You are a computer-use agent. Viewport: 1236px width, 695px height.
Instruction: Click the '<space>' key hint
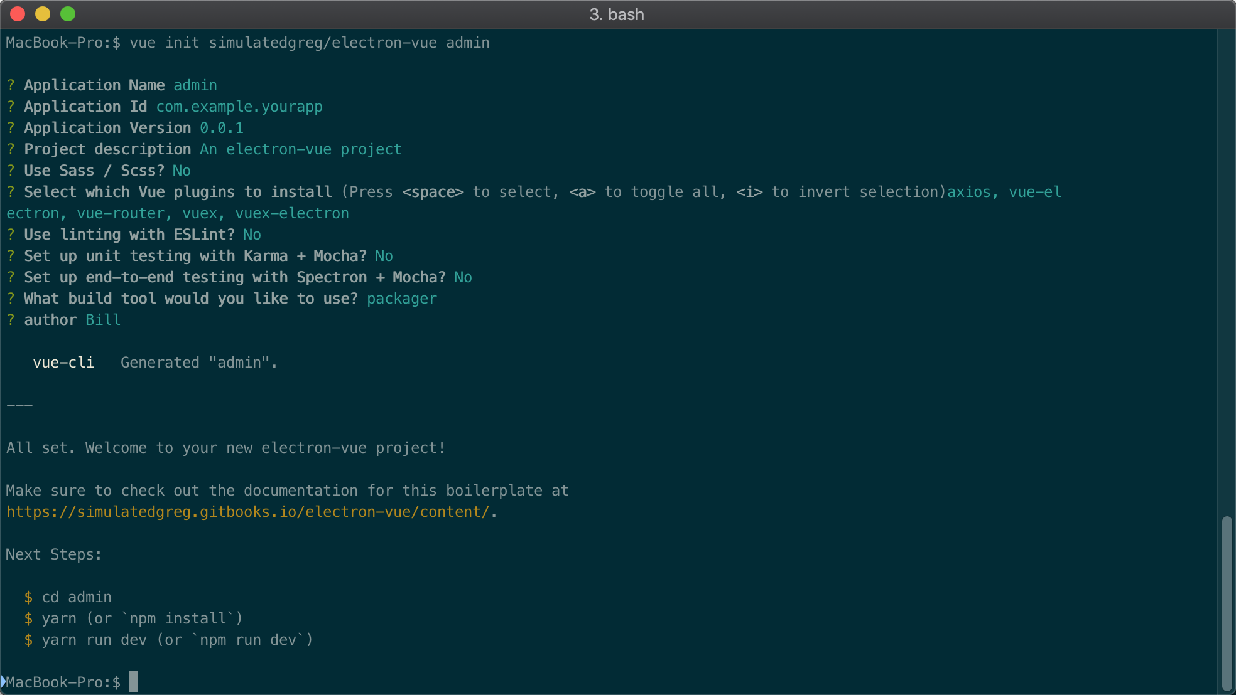click(433, 192)
